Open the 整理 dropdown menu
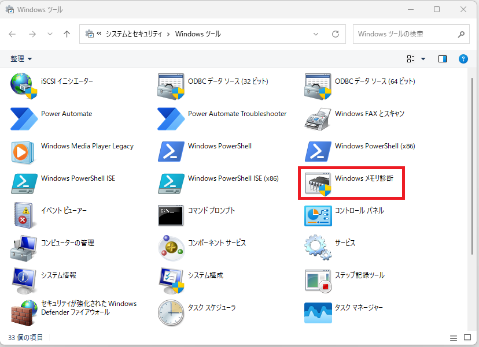This screenshot has width=479, height=347. point(21,58)
